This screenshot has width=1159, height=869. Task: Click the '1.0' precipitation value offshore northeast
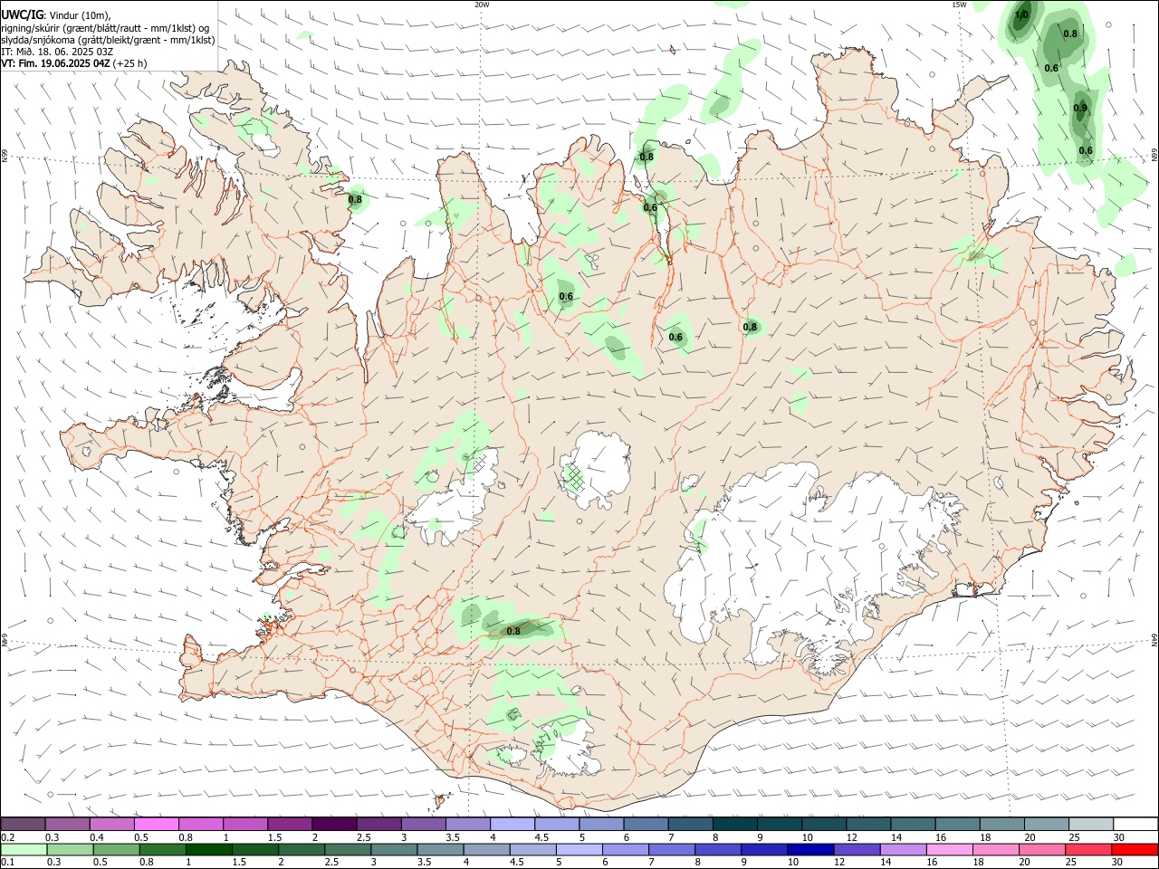pyautogui.click(x=1021, y=15)
